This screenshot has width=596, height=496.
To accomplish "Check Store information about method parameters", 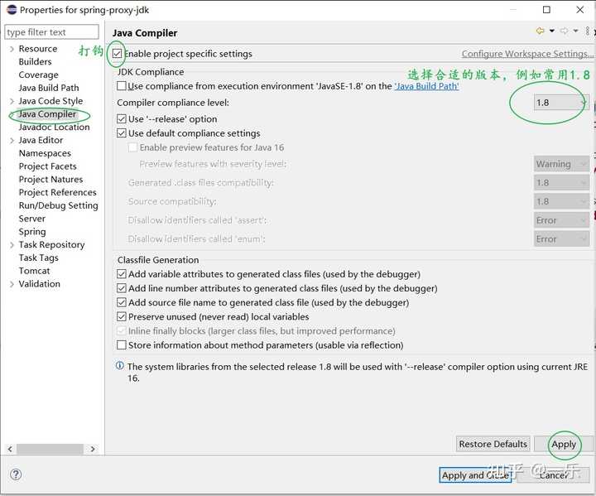I will click(122, 345).
